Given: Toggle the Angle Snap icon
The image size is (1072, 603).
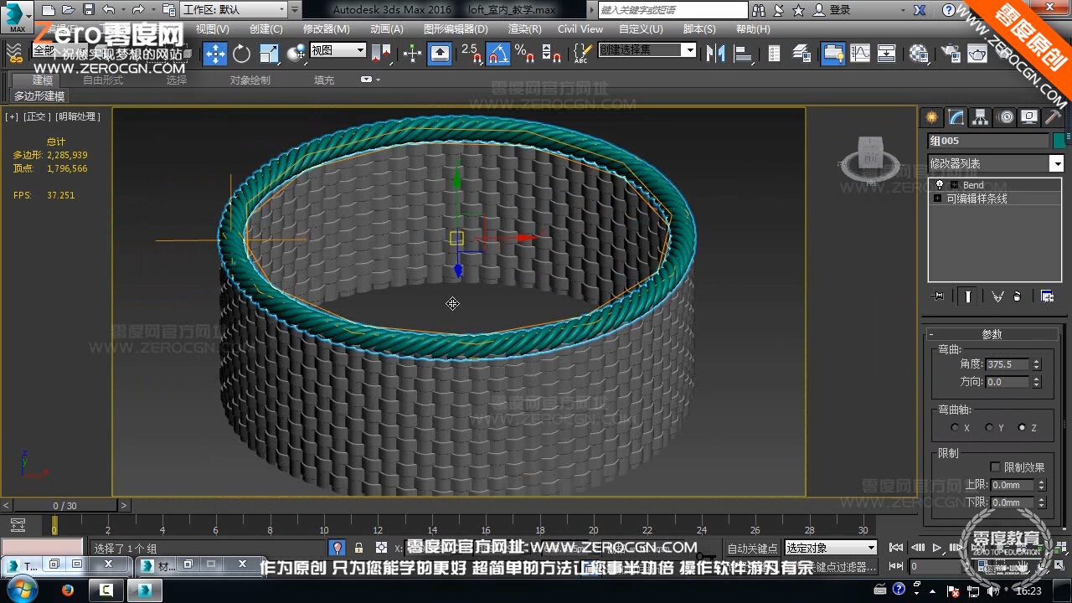Looking at the screenshot, I should [x=497, y=54].
